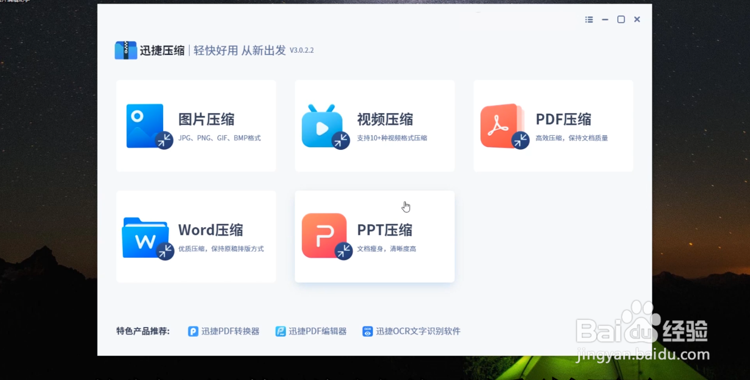
Task: Click the 优质压缩,保持原稿排版方式 description
Action: (221, 249)
